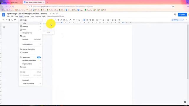Click the blue Share button
Viewport: 189px width, 106px height.
click(183, 14)
